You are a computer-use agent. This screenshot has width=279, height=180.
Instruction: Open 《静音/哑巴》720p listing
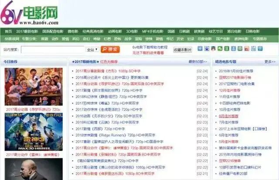111,97
